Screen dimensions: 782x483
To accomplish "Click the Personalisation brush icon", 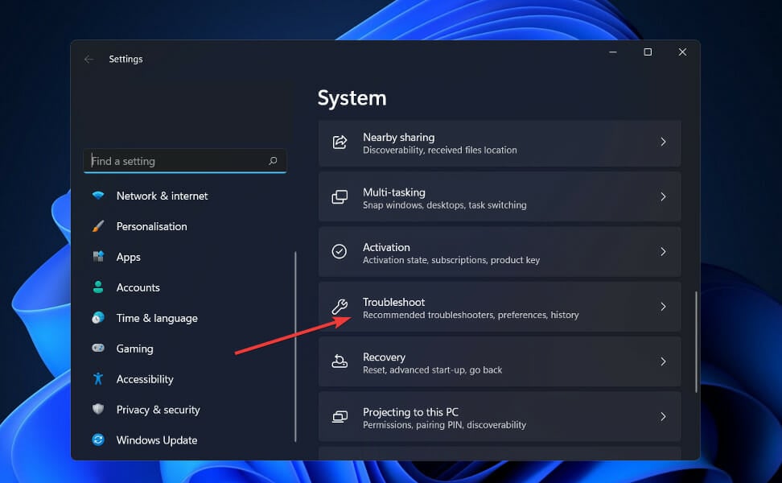I will click(98, 226).
